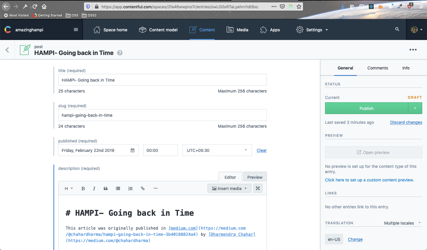
Task: Save page to Pocket icon
Action: pos(282,7)
